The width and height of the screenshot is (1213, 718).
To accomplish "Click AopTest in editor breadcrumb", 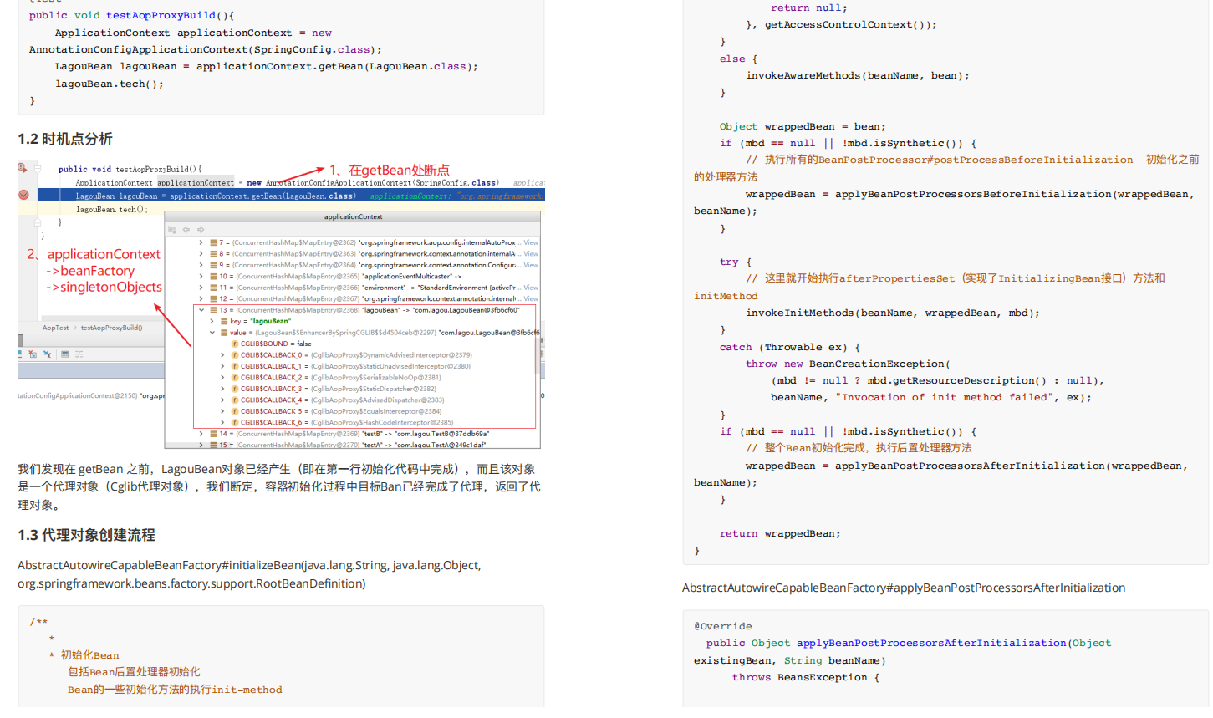I will 56,328.
